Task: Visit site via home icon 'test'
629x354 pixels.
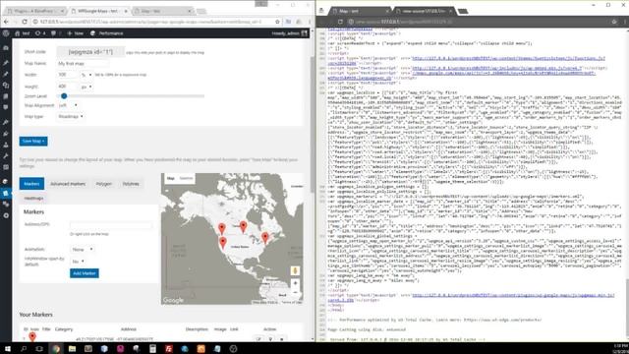Action: click(x=23, y=33)
